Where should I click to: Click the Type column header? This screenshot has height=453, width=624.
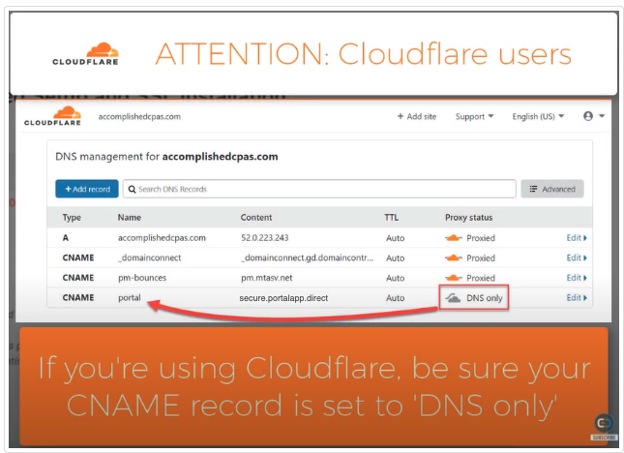pyautogui.click(x=72, y=218)
